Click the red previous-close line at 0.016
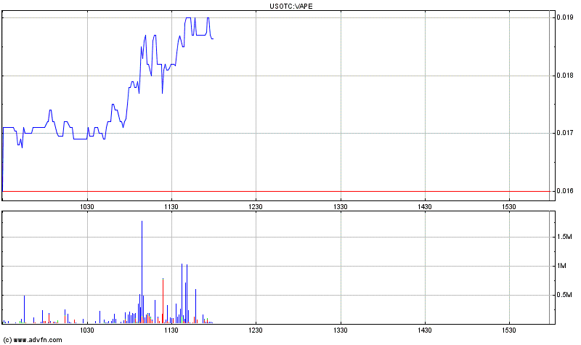This screenshot has width=581, height=345. coord(276,191)
